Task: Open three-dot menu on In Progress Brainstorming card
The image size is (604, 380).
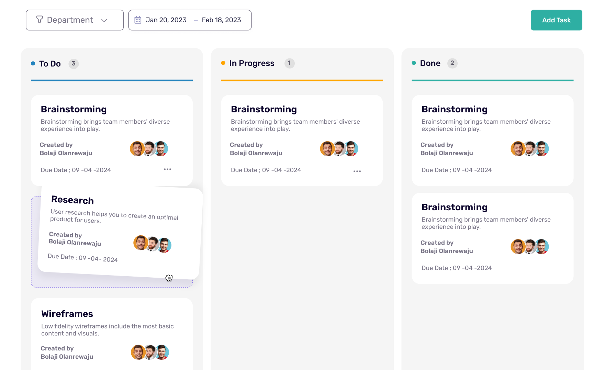Action: tap(357, 171)
